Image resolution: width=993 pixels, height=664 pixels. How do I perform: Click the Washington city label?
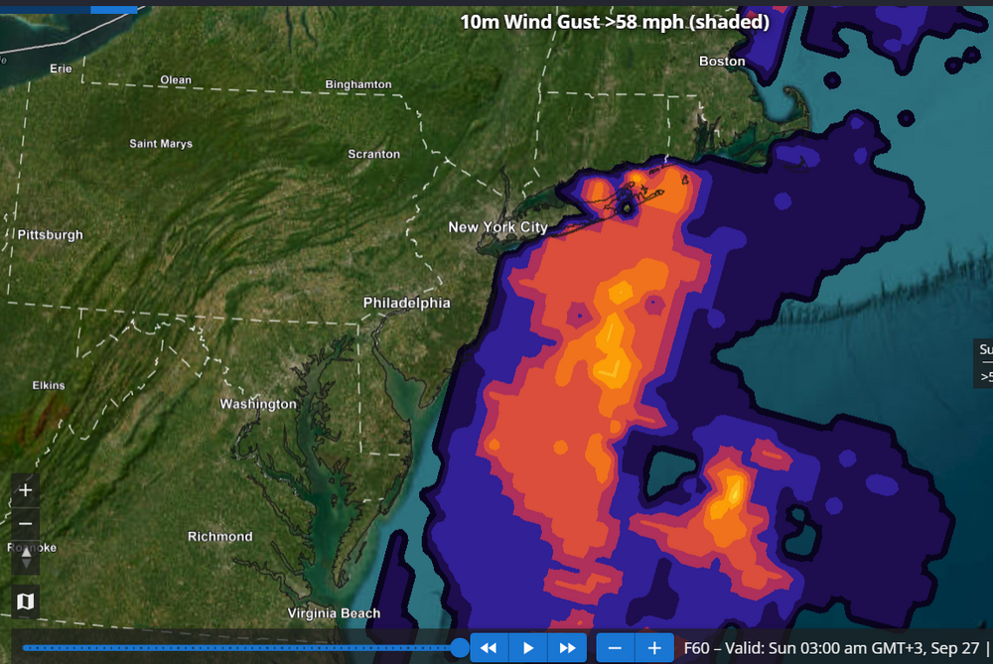(258, 404)
